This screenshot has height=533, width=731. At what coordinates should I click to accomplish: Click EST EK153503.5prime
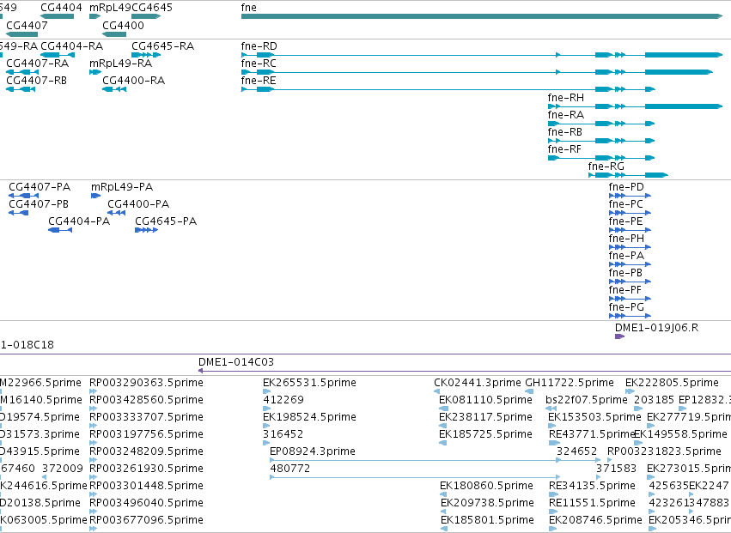click(595, 417)
